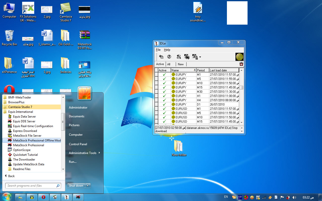Open the Recycle Bin
322x201 pixels.
[x=9, y=38]
